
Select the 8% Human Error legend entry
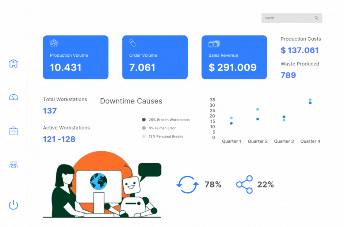[x=162, y=128]
